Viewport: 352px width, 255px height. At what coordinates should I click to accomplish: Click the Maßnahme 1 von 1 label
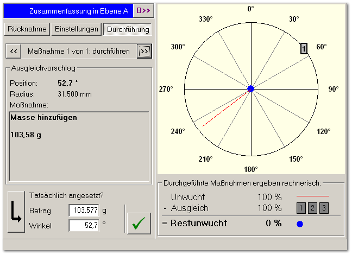[x=79, y=52]
